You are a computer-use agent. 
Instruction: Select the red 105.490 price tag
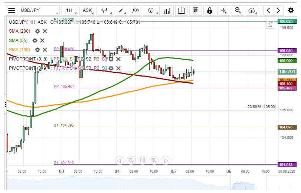[x=287, y=84]
